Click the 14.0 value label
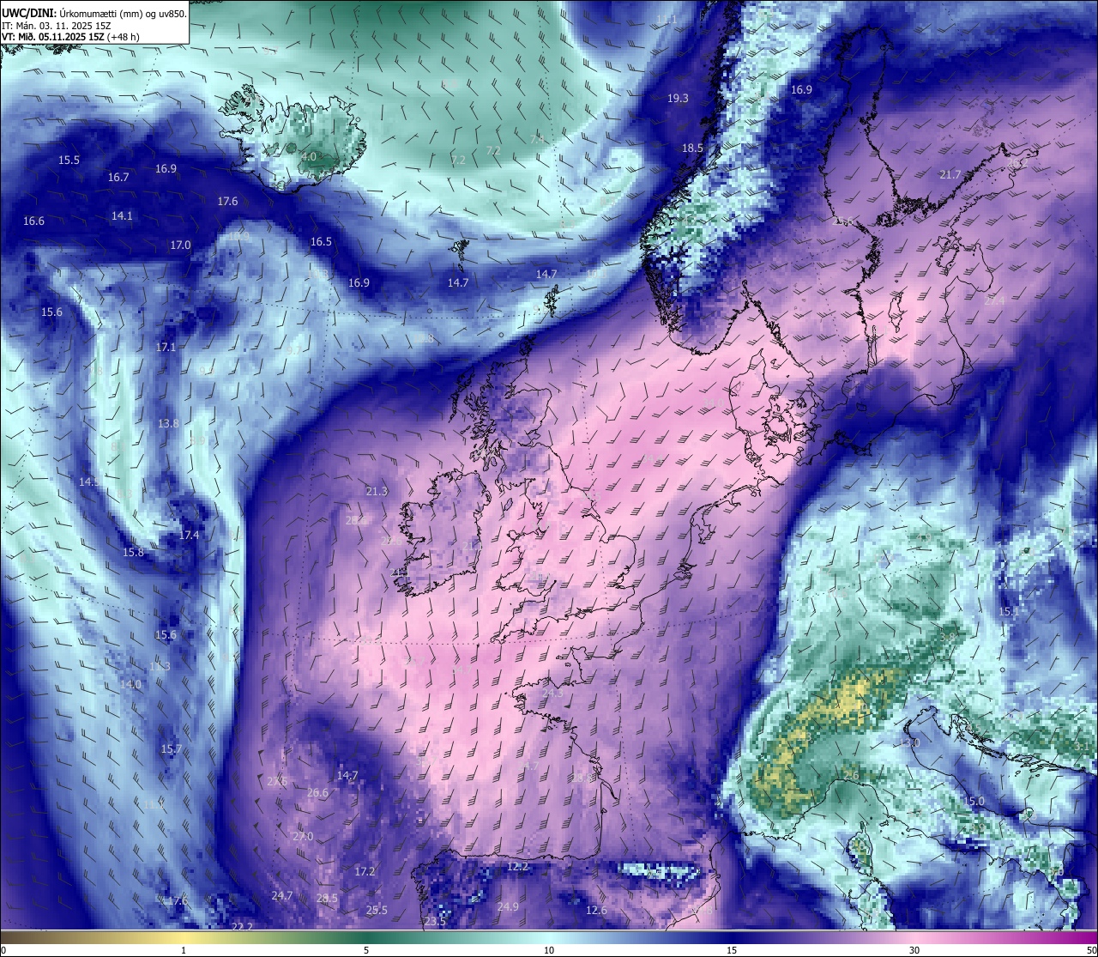Image resolution: width=1098 pixels, height=957 pixels. click(x=130, y=685)
